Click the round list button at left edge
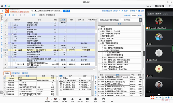 click(1, 92)
